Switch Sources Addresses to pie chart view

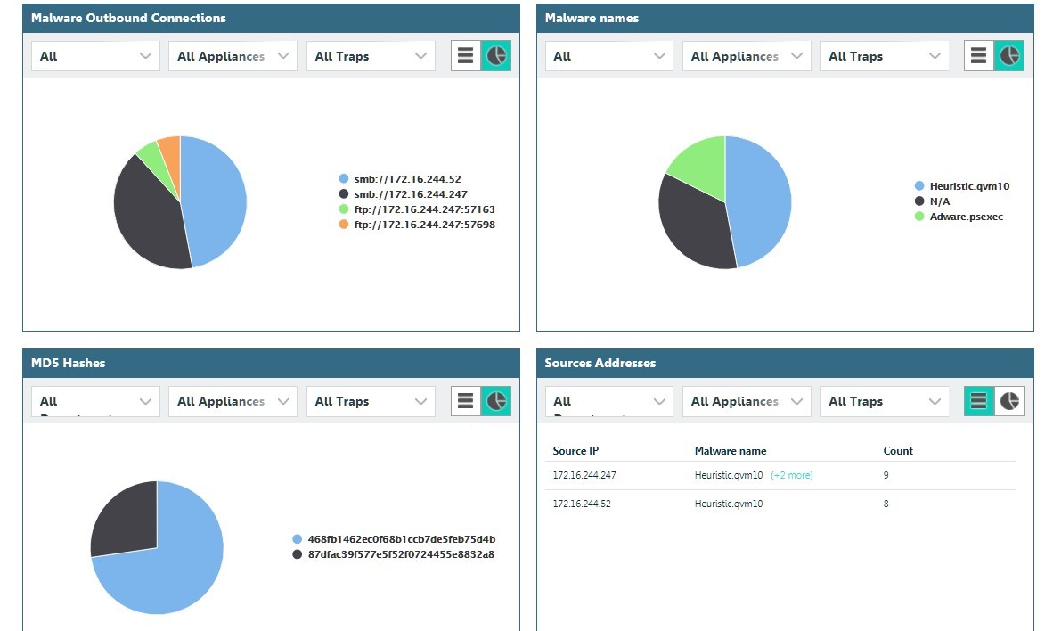(1009, 401)
